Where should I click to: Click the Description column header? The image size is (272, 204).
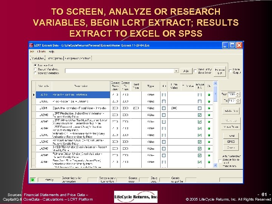[81, 86]
